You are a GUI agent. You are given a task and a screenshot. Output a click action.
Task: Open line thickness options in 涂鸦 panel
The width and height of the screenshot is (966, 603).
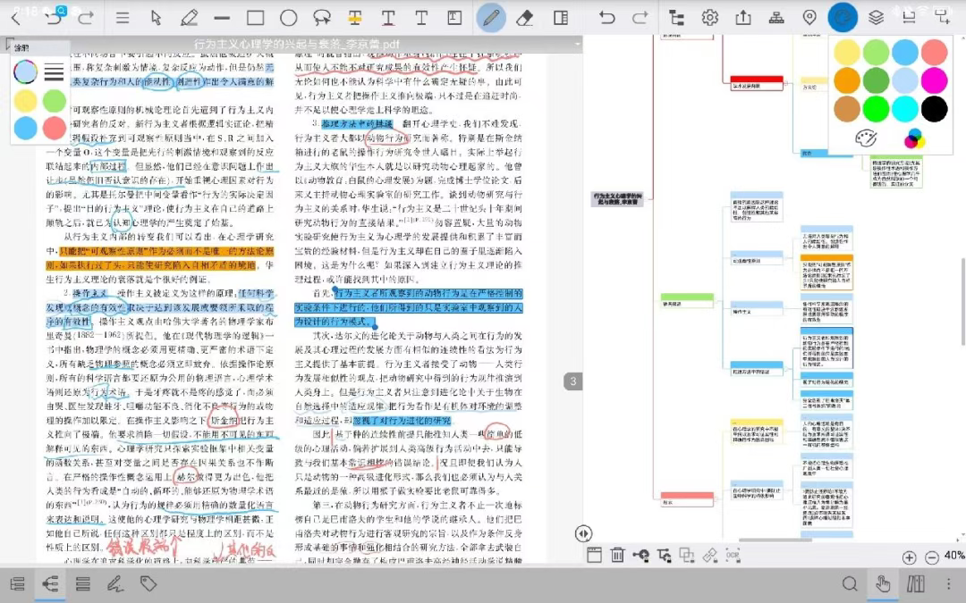[x=55, y=72]
